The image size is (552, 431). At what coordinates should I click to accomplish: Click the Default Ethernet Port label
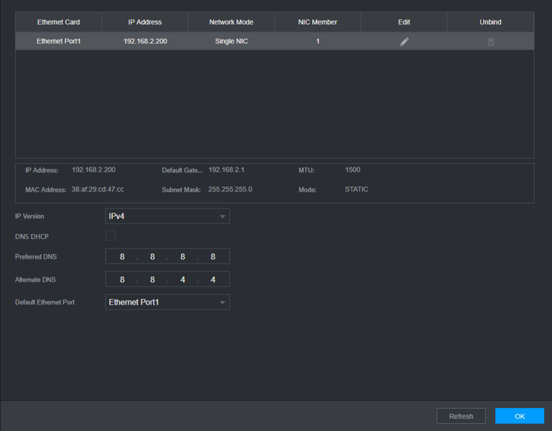pyautogui.click(x=45, y=302)
